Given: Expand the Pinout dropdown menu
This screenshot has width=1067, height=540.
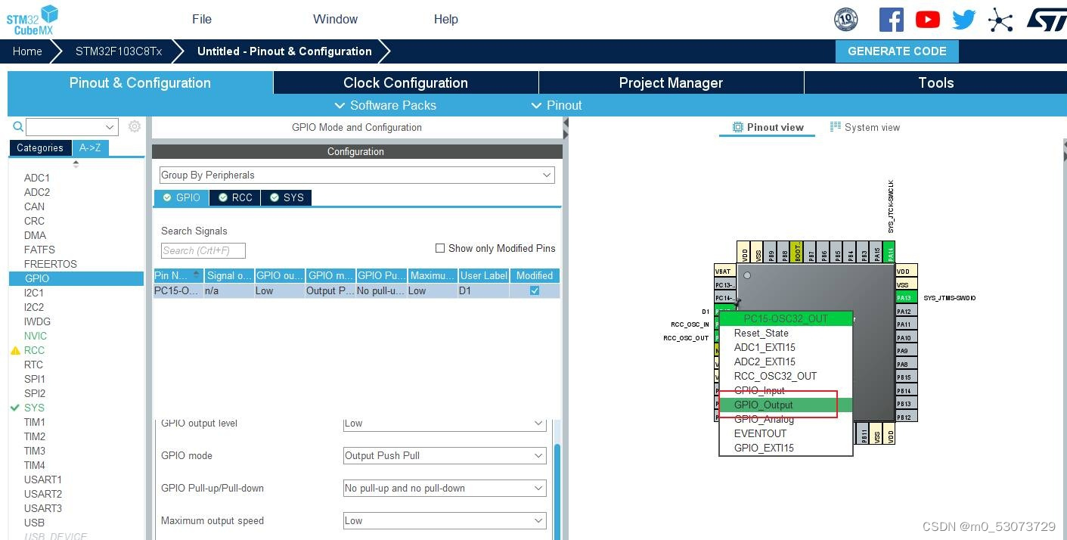Looking at the screenshot, I should coord(557,105).
